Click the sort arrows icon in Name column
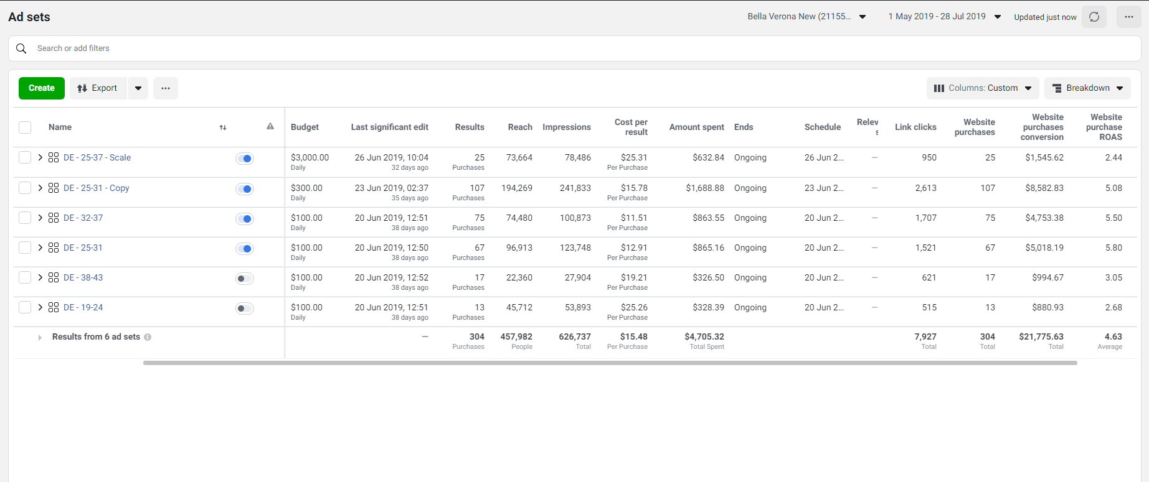 223,127
